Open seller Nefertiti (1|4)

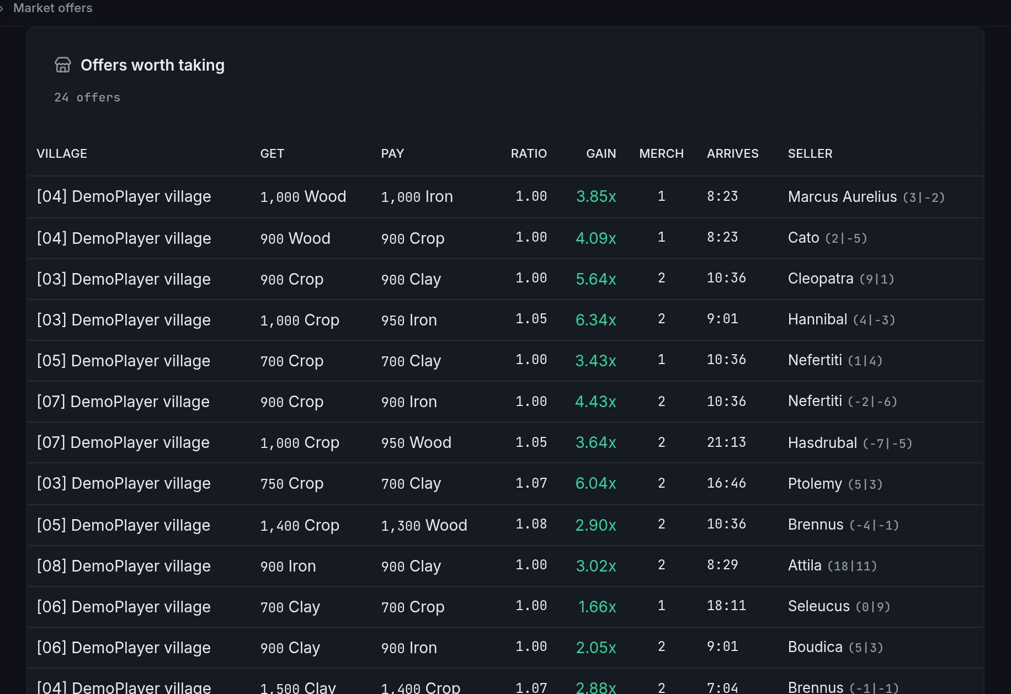click(x=835, y=360)
